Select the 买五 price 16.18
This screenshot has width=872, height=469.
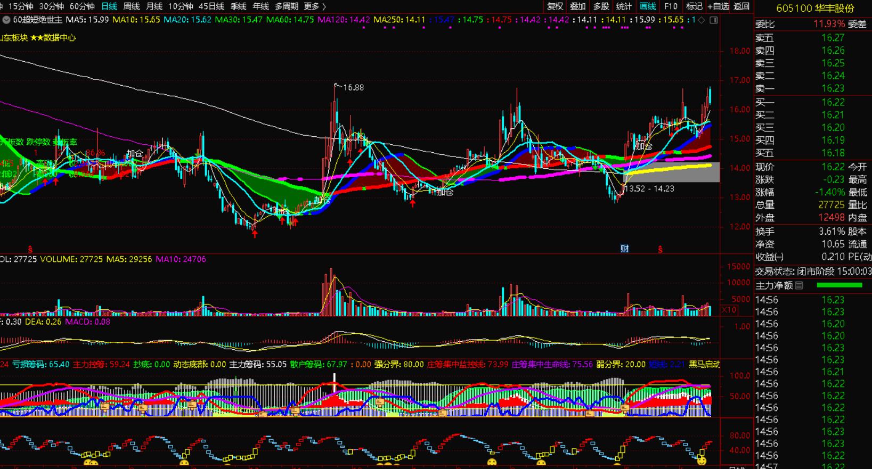(x=833, y=153)
